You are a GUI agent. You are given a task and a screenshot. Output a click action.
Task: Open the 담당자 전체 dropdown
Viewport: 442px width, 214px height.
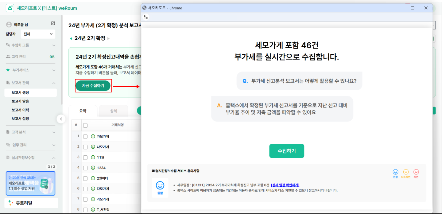38,34
